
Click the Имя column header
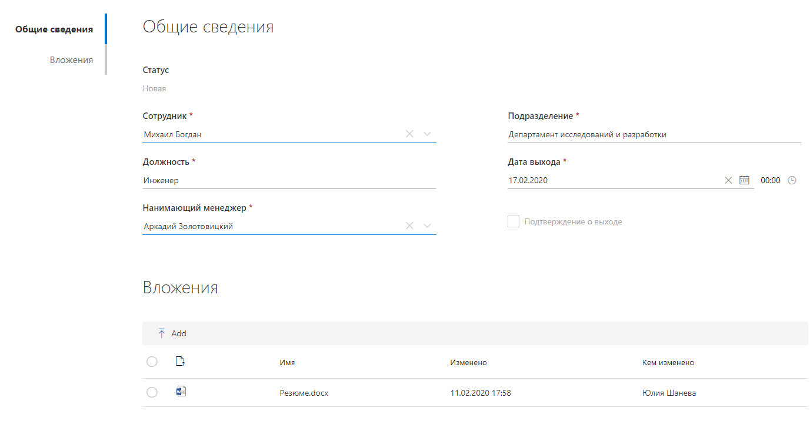coord(286,362)
